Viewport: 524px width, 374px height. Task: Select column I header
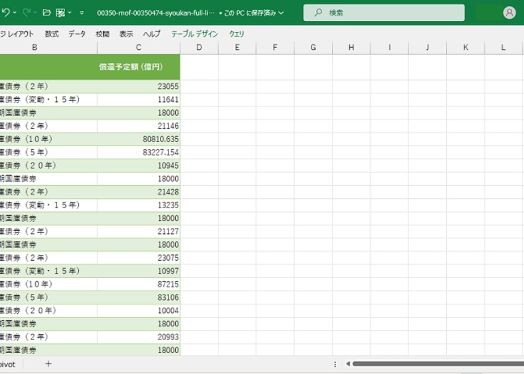pyautogui.click(x=390, y=48)
